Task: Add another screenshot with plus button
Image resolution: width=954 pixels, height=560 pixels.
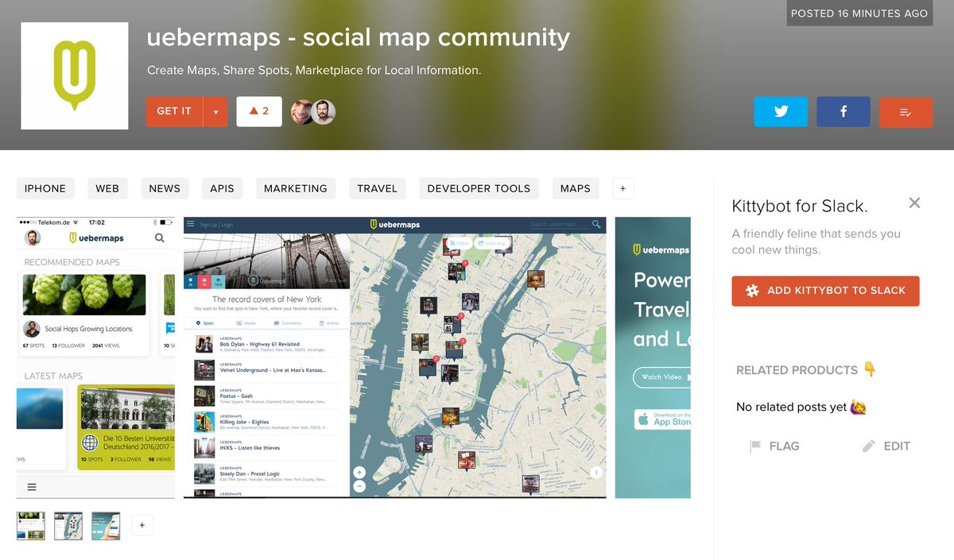Action: [x=142, y=525]
